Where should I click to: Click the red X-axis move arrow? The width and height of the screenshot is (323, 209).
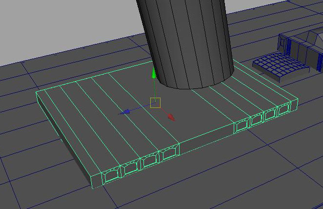[x=171, y=117]
